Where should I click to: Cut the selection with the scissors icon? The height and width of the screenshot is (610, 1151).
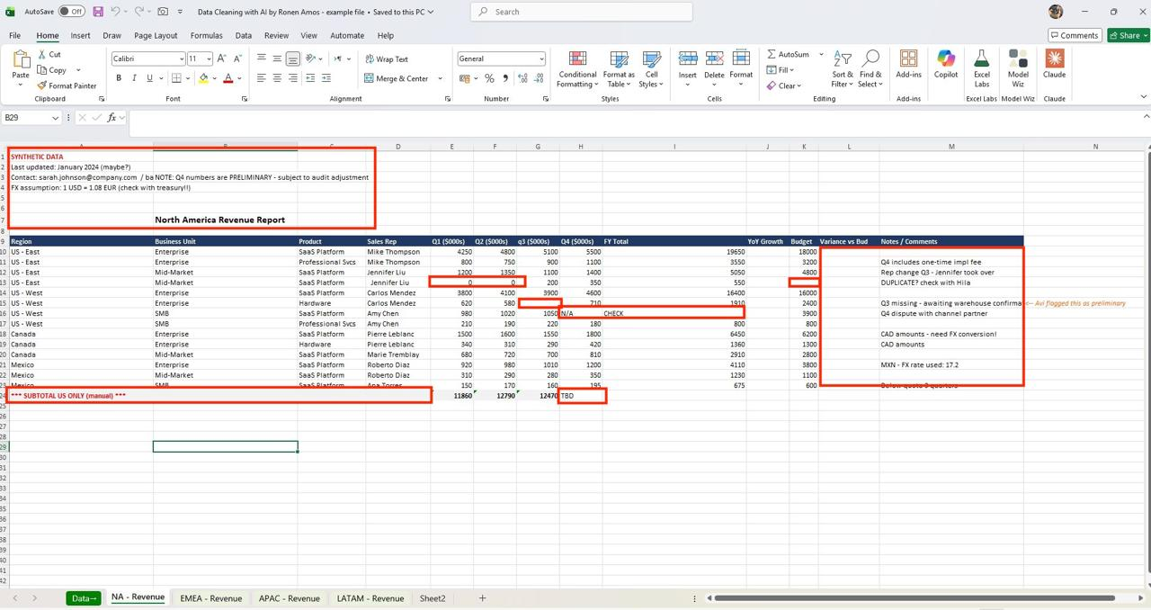pyautogui.click(x=42, y=54)
